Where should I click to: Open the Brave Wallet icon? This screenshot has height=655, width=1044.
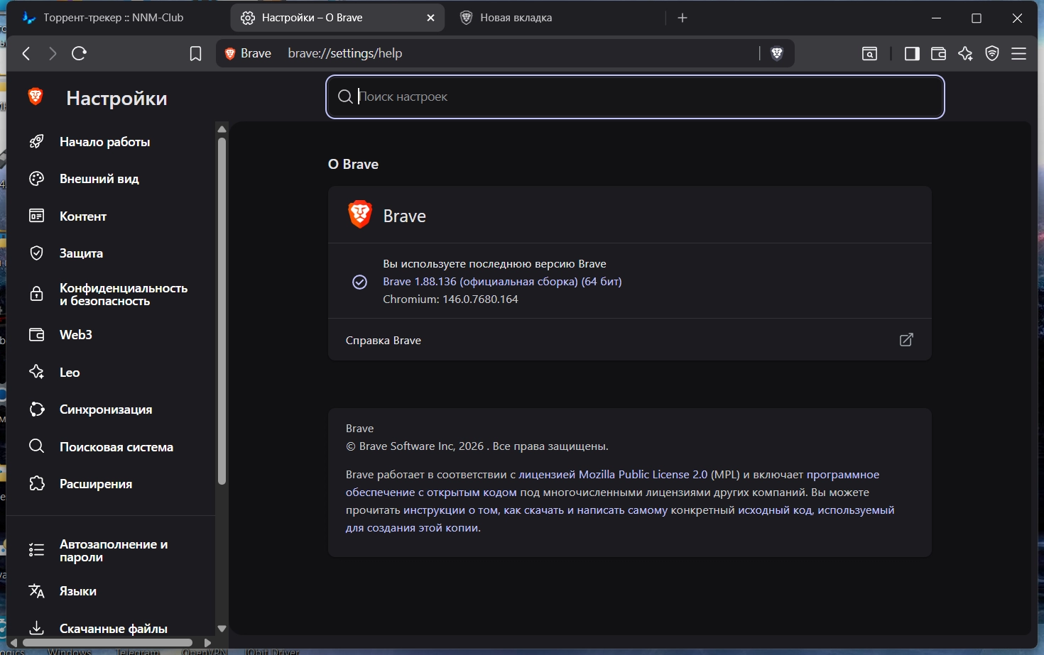coord(938,54)
